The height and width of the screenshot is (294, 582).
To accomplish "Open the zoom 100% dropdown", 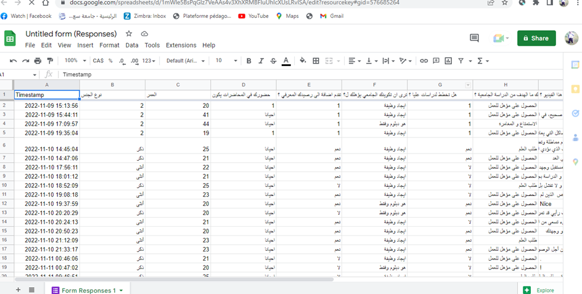I will click(x=75, y=61).
